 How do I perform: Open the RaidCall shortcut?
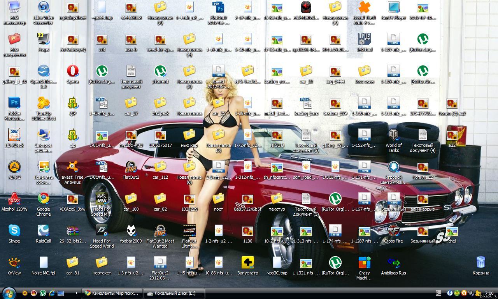coord(44,234)
